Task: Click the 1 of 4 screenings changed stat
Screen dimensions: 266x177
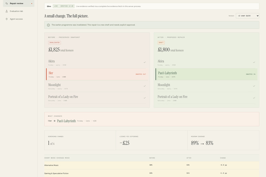Action: pyautogui.click(x=51, y=143)
